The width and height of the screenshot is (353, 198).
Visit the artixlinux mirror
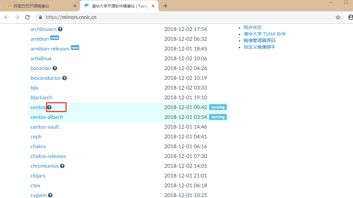coord(41,58)
